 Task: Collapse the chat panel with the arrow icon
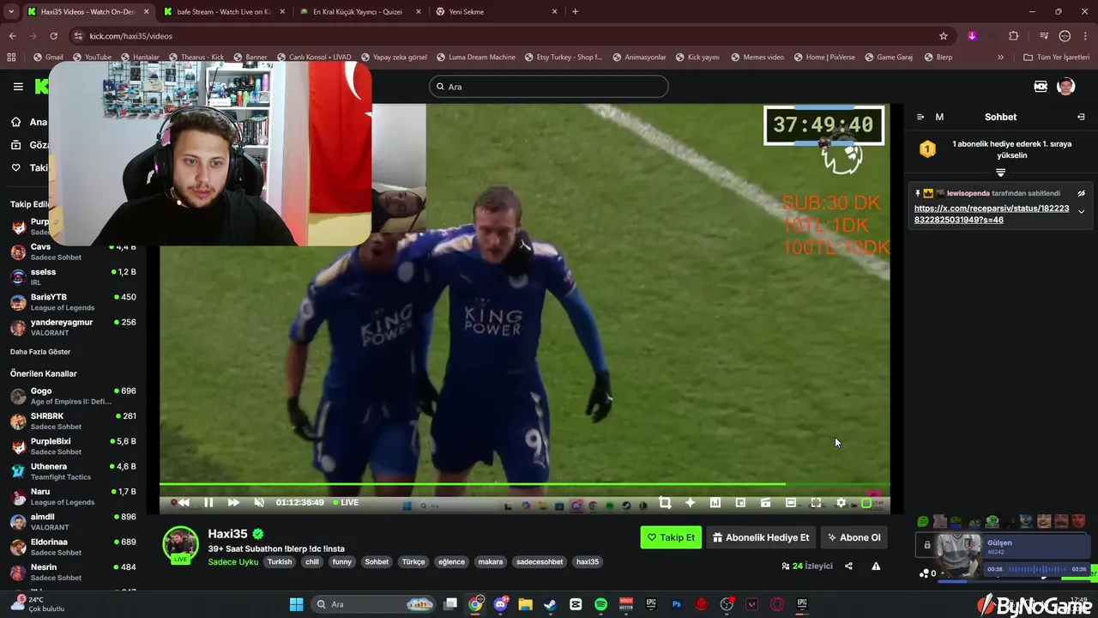pos(1081,117)
